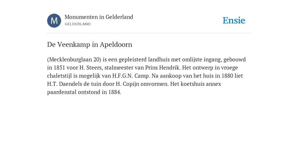
Task: Click the De Veenkamp in Apeldoorn heading
Action: click(90, 45)
